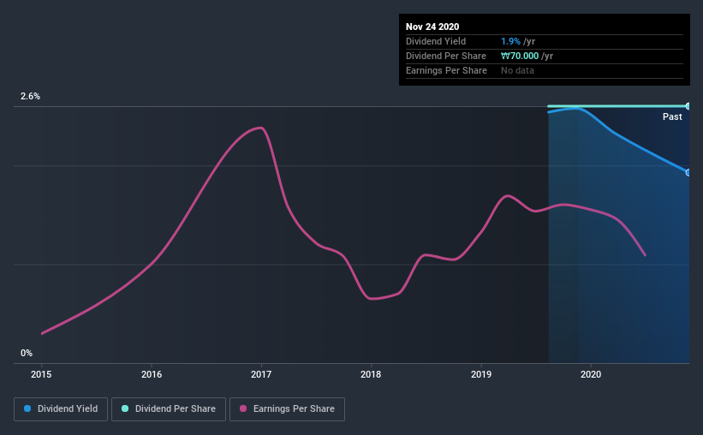Viewport: 703px width, 435px height.
Task: Click the Past label in shaded region
Action: tap(672, 116)
